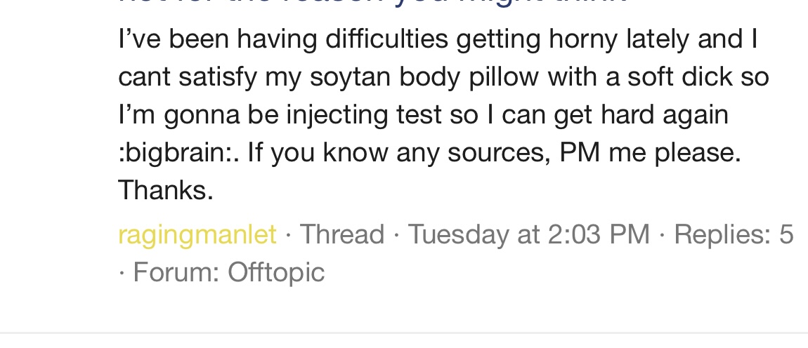Click the word "Thanks." in the snippet

pyautogui.click(x=166, y=190)
